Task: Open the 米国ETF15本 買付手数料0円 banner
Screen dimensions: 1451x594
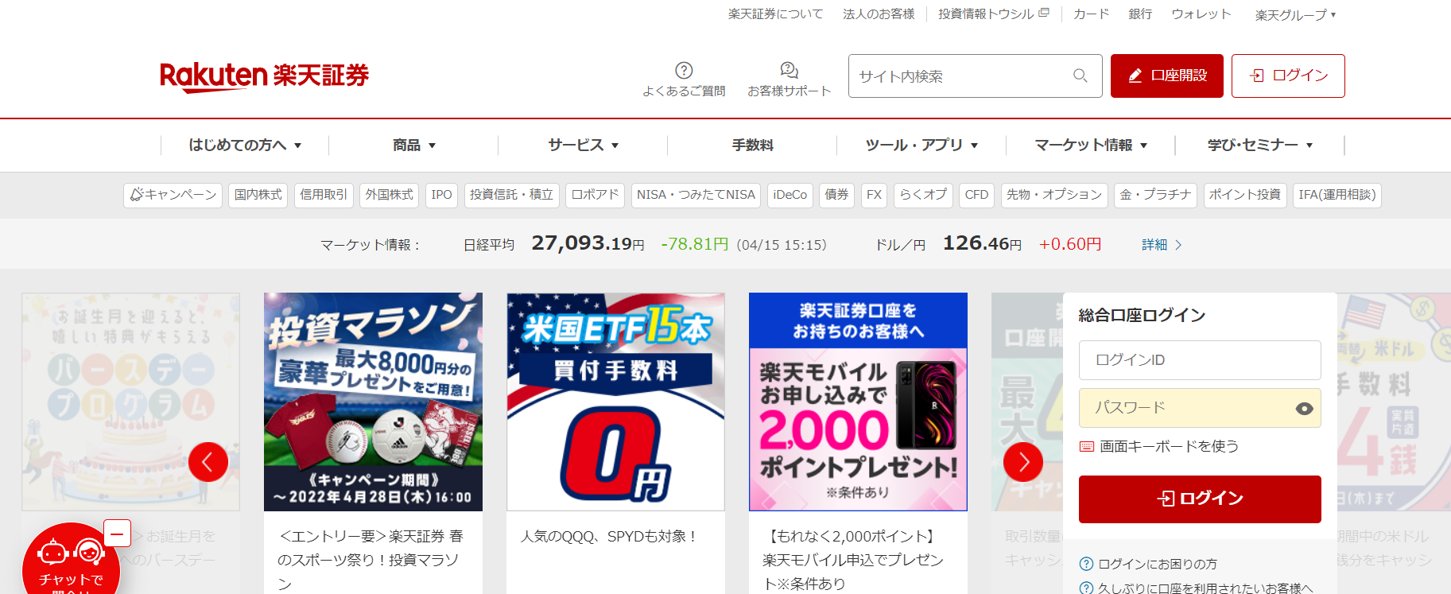Action: [x=615, y=402]
